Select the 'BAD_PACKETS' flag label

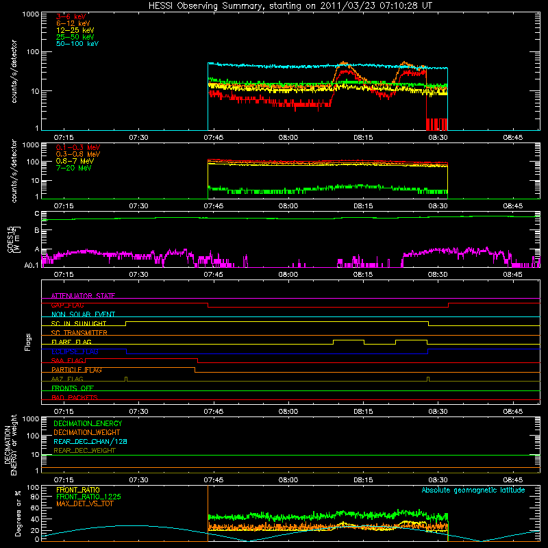click(75, 397)
